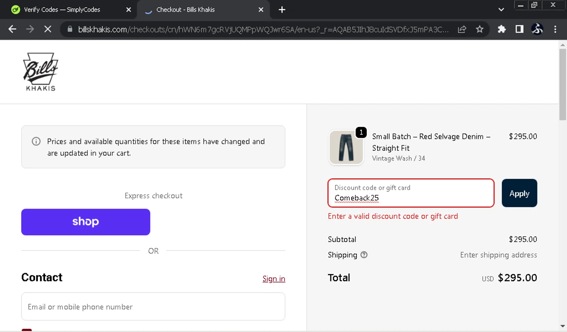The height and width of the screenshot is (332, 567).
Task: Go back to the previous page
Action: point(12,29)
